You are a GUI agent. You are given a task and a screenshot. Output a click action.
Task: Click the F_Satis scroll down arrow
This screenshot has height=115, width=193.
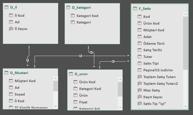[185, 106]
